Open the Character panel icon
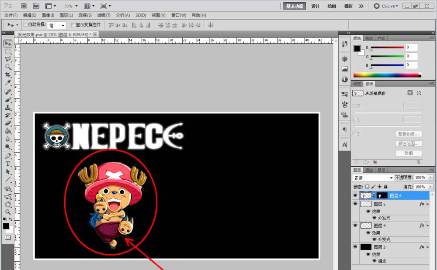Image resolution: width=437 pixels, height=270 pixels. (x=345, y=144)
